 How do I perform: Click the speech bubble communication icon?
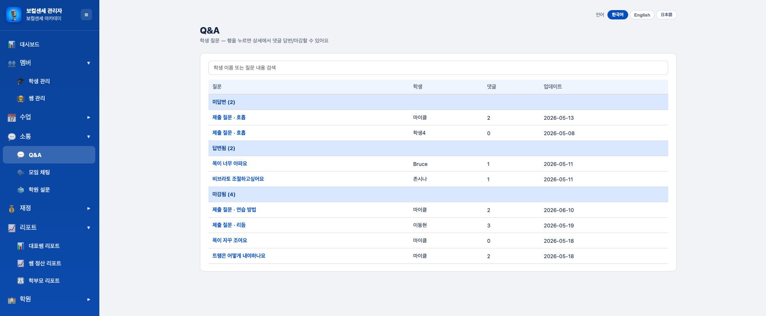coord(12,137)
